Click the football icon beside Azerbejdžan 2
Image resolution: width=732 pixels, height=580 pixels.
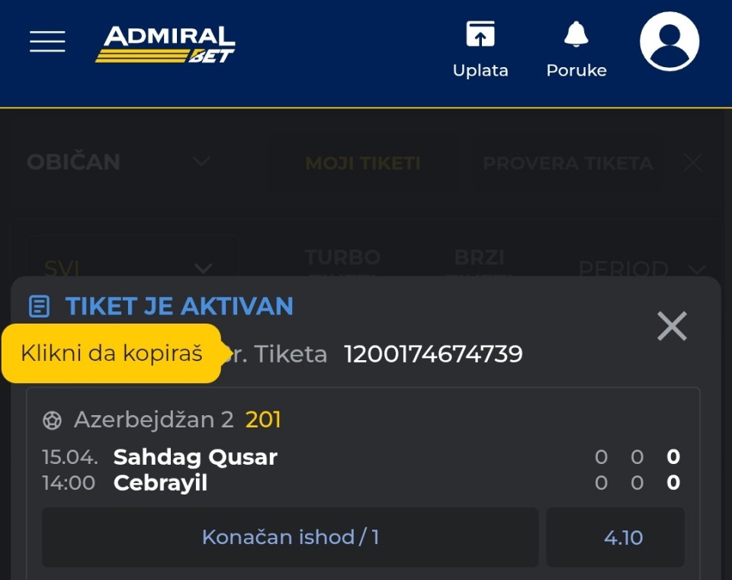coord(52,420)
